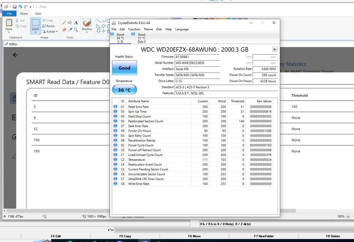
Task: Click the Paste clipboard icon in Paint
Action: pyautogui.click(x=9, y=22)
